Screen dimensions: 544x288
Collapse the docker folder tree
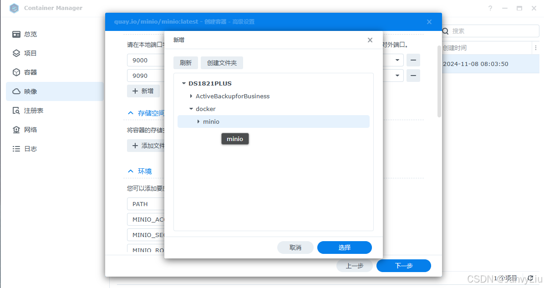[x=191, y=109]
